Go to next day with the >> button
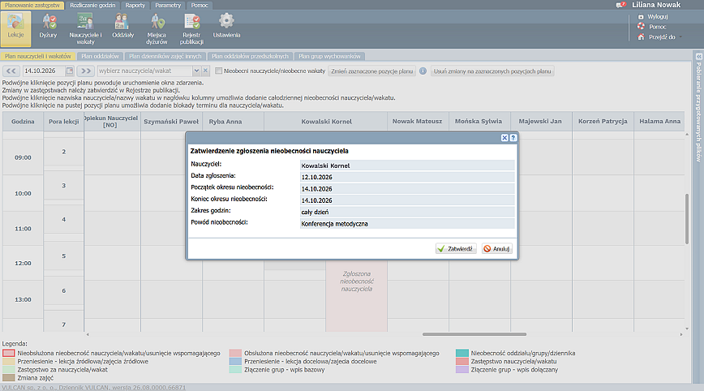 coord(86,71)
